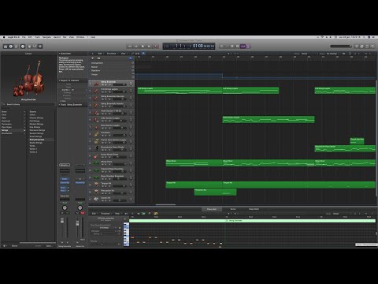Collapse the Region inspector section
Viewport: 378px width, 284px height.
[x=59, y=80]
